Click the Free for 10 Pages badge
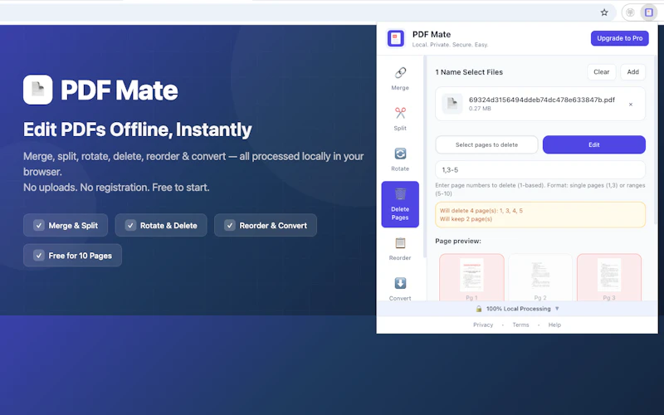Screen dimensions: 664x415 72,256
